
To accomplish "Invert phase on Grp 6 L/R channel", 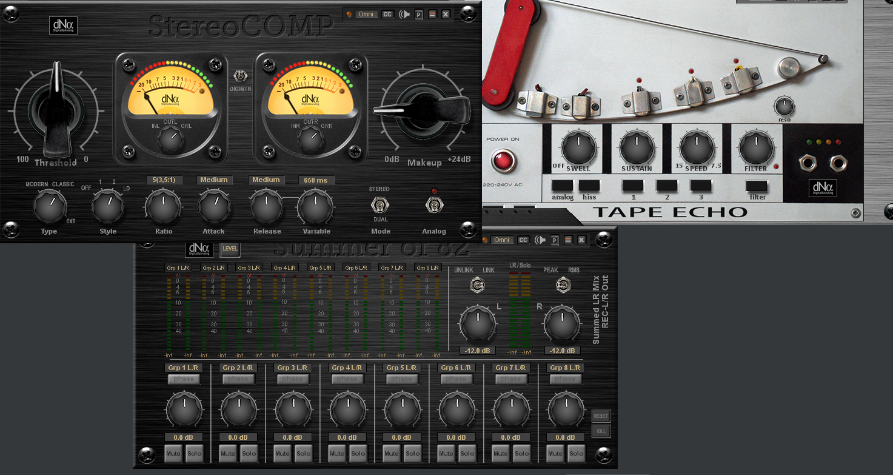I will [x=456, y=379].
